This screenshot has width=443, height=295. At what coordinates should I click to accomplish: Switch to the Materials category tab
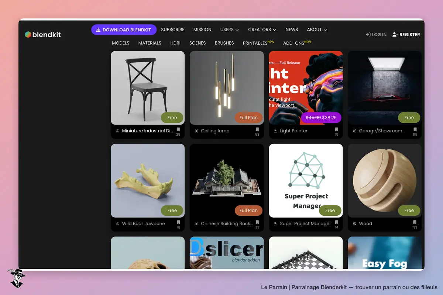[x=150, y=43]
